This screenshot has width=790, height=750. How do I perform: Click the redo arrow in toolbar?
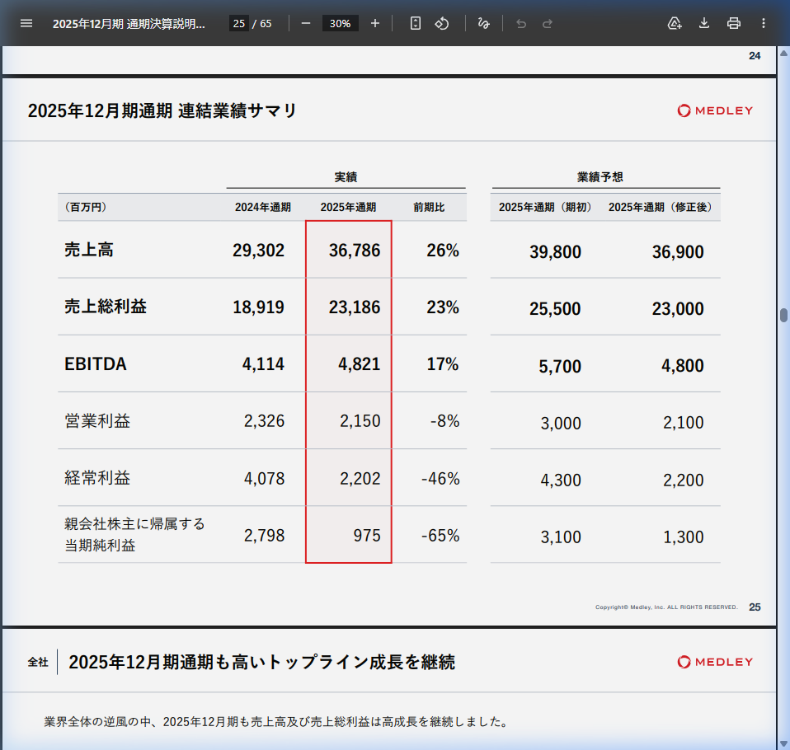pos(548,23)
